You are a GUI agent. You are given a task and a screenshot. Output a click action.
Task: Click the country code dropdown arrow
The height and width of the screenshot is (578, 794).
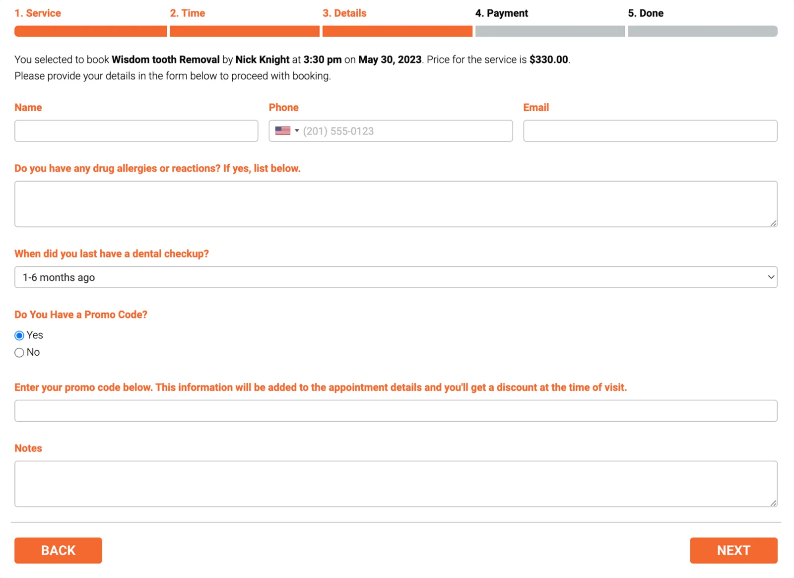tap(297, 131)
